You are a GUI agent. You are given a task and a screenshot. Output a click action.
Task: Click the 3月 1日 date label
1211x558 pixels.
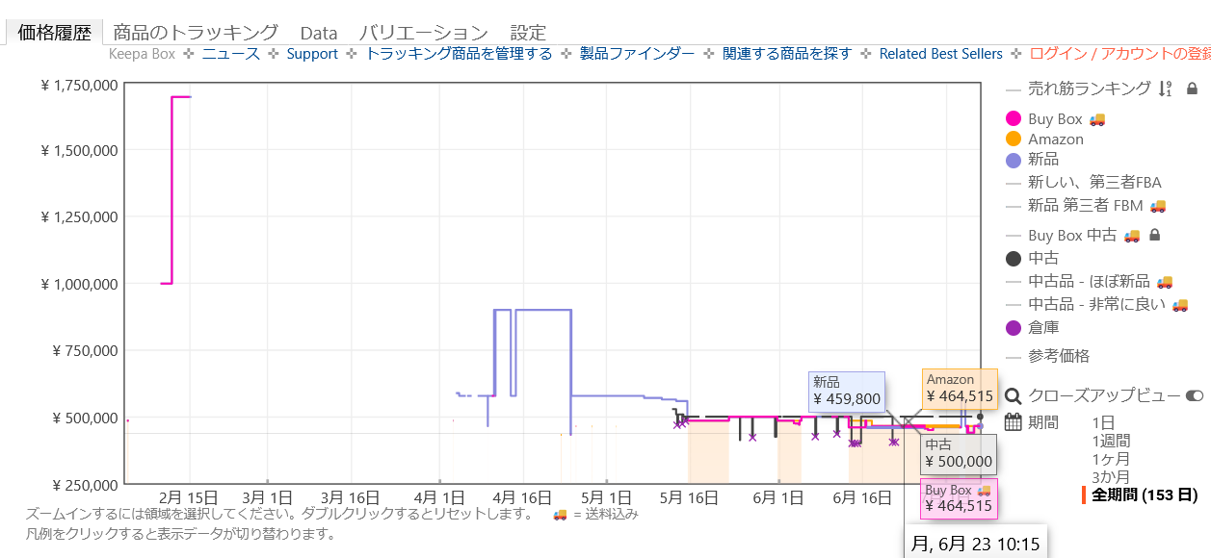(x=267, y=497)
